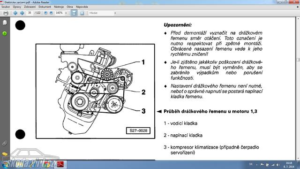Open the Nástroje menu
Image resolution: width=300 pixels, height=169 pixels.
pyautogui.click(x=59, y=7)
